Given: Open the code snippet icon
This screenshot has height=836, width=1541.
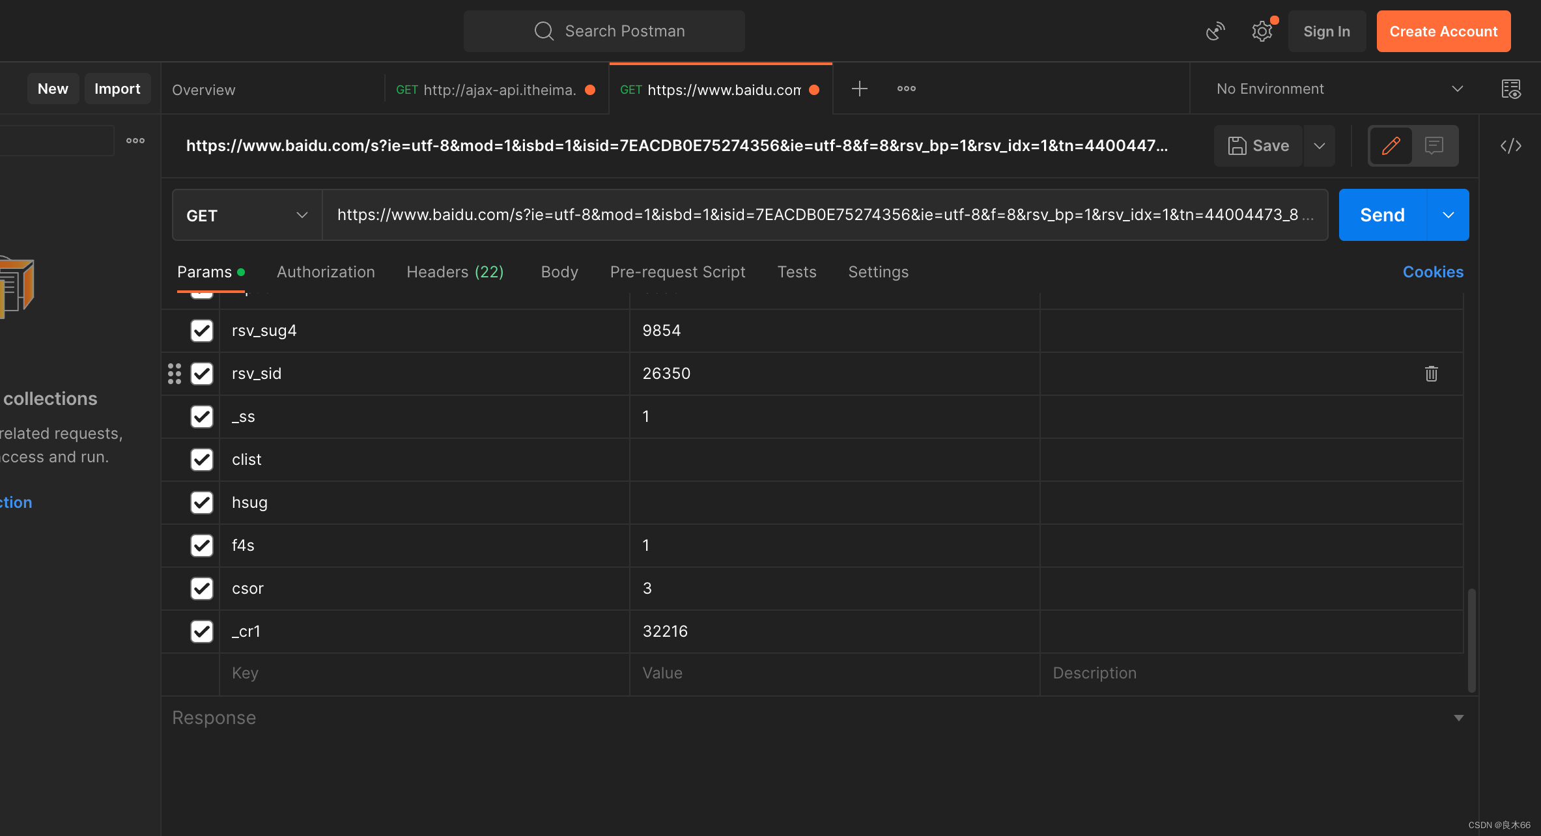Looking at the screenshot, I should [x=1511, y=146].
